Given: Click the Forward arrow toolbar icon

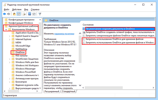Looking at the screenshot, I should pyautogui.click(x=9, y=14).
